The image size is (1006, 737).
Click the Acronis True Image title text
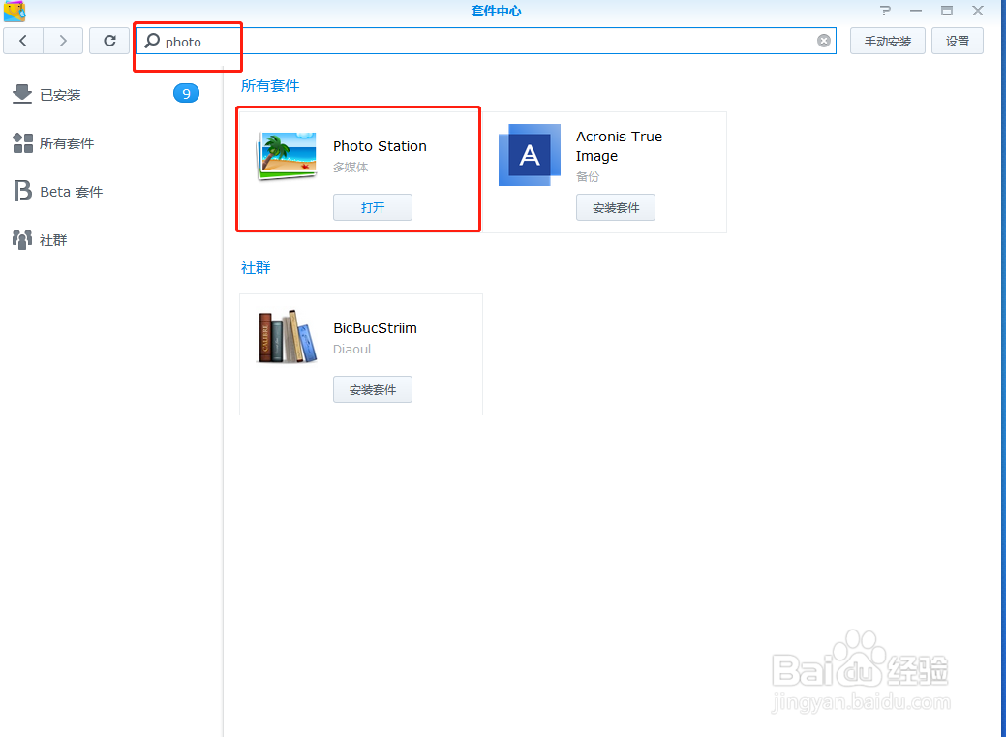(x=619, y=146)
